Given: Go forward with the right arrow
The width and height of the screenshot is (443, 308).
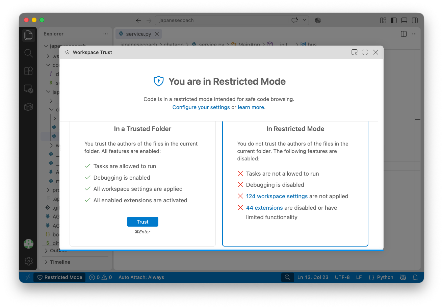Looking at the screenshot, I should coord(149,20).
